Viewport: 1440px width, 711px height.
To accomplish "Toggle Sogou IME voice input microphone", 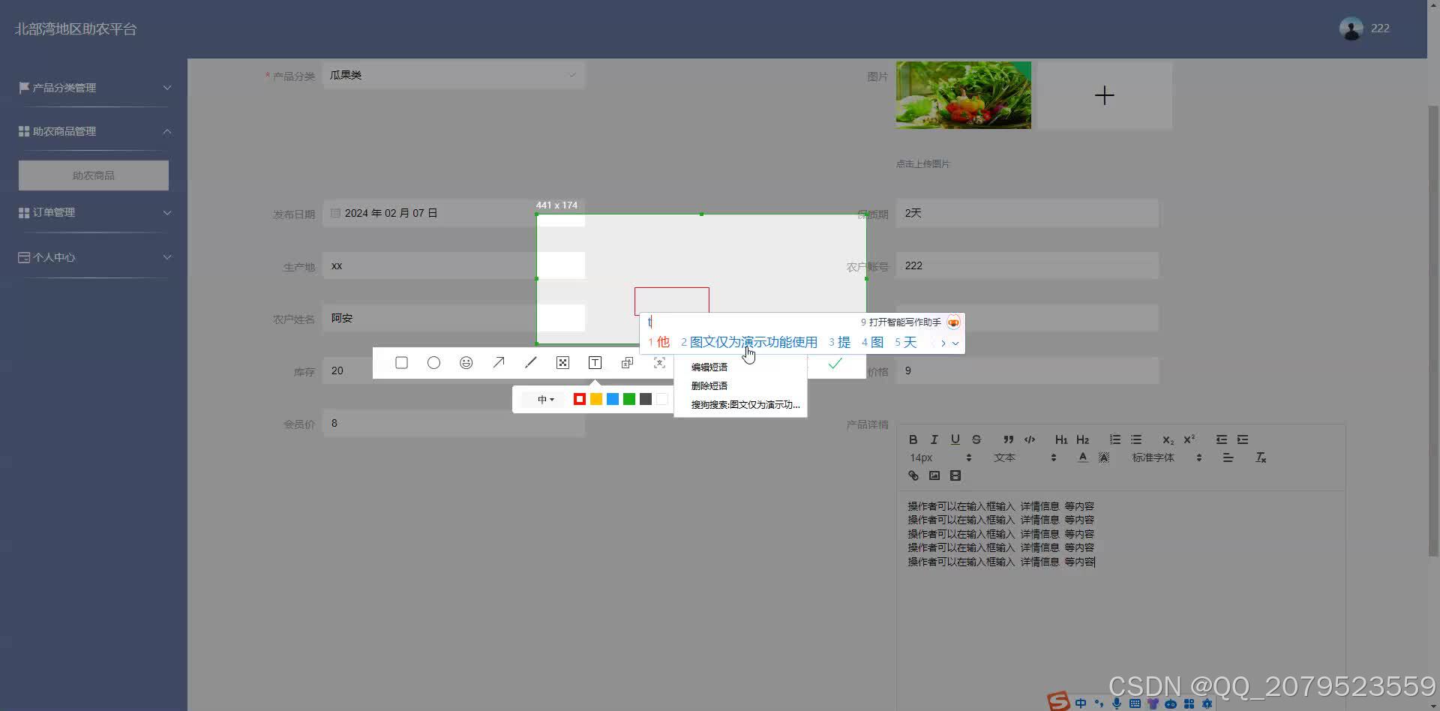I will click(1117, 703).
